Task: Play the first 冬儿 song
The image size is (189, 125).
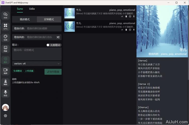Action: tap(130, 16)
